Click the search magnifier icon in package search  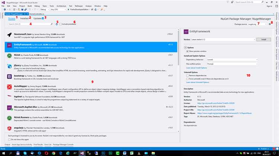point(52,24)
